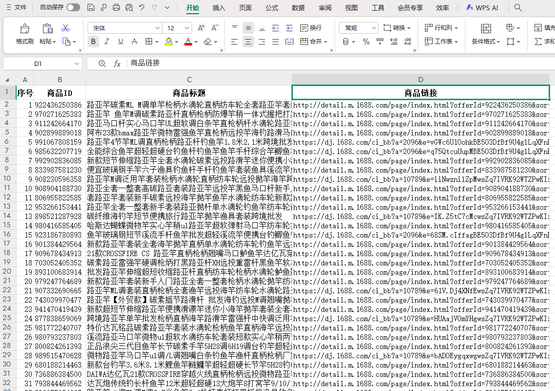Switch to the 数据 tab
The image size is (555, 391).
[x=298, y=8]
